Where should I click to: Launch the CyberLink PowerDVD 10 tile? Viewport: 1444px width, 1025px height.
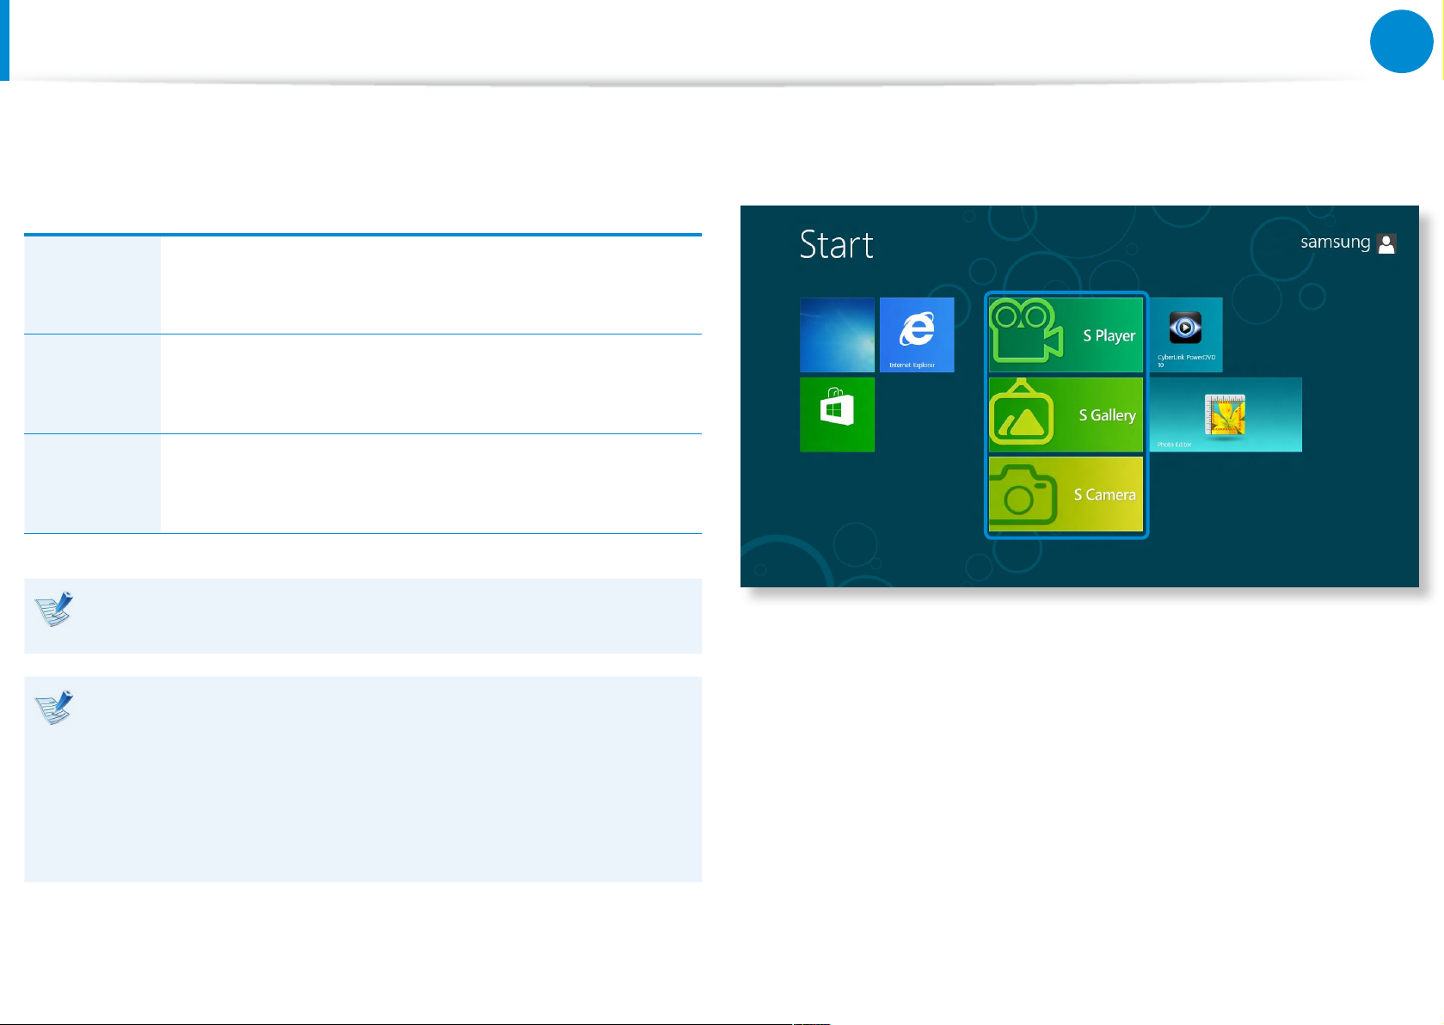pos(1185,335)
